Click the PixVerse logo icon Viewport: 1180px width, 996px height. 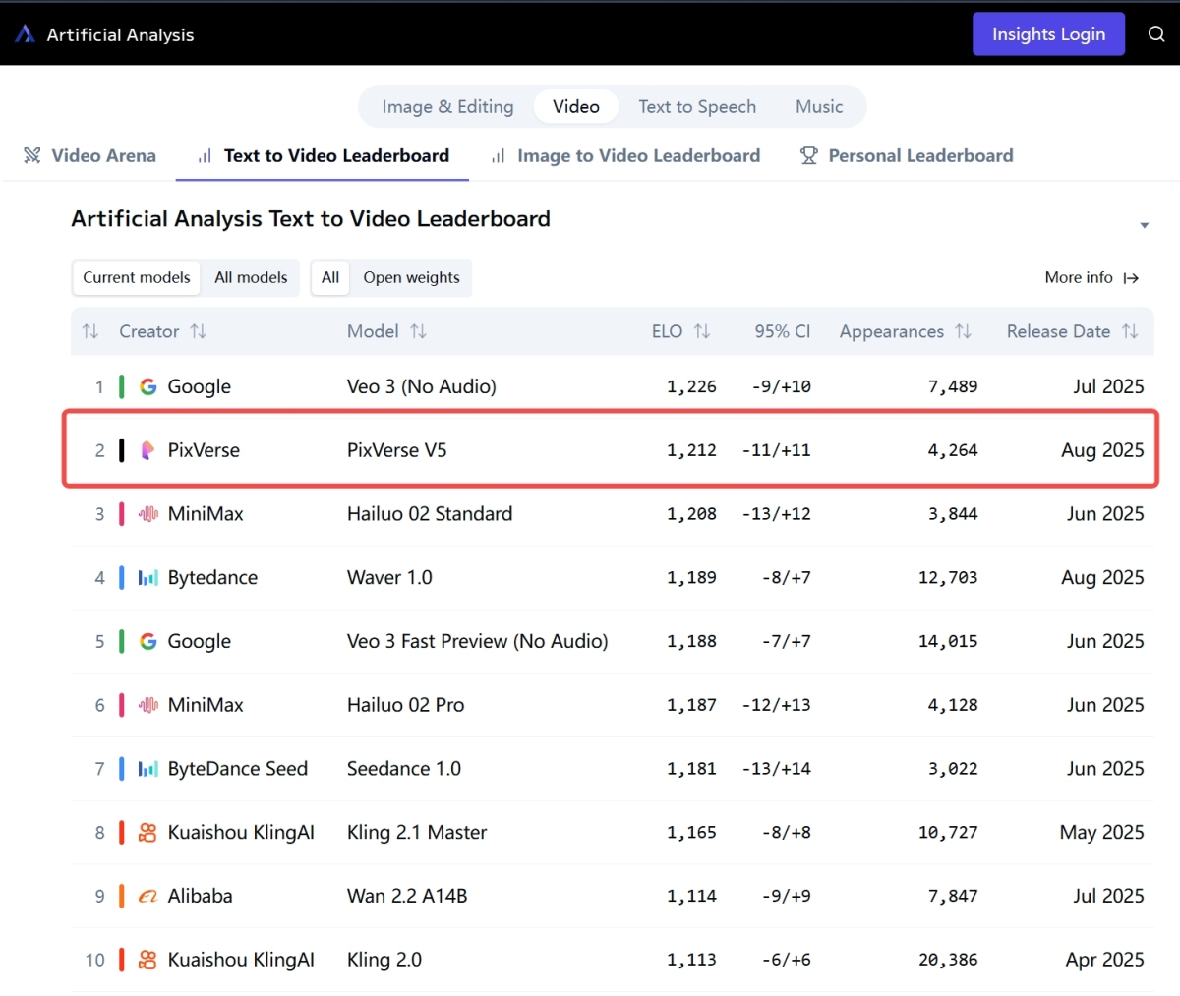pyautogui.click(x=148, y=450)
